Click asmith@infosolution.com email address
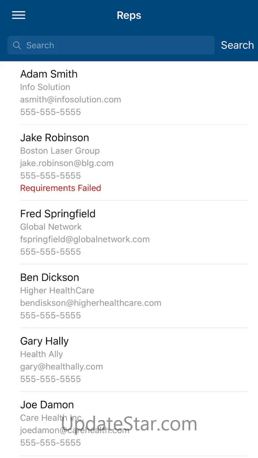 click(x=70, y=99)
